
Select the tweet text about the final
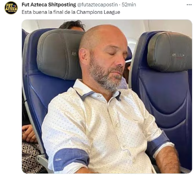pos(71,12)
